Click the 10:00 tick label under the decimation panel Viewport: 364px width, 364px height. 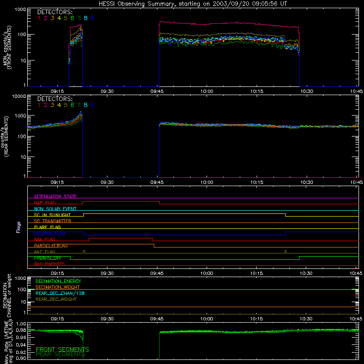pos(207,319)
